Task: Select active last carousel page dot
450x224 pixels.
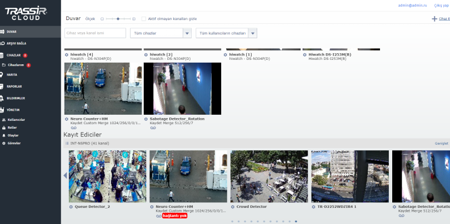Action: (296, 221)
